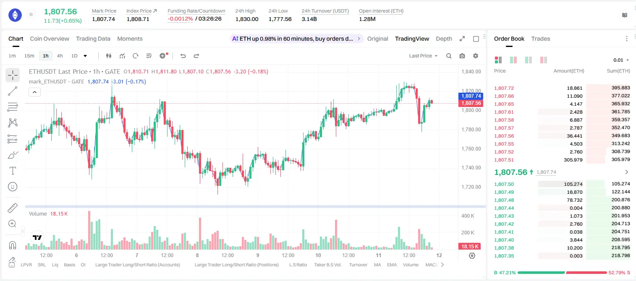Open the Coin Overview tab
636x281 pixels.
[50, 39]
